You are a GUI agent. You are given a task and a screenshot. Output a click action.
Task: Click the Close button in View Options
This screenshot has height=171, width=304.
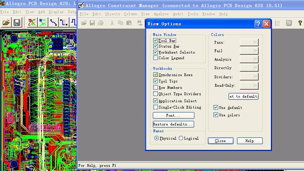[221, 141]
